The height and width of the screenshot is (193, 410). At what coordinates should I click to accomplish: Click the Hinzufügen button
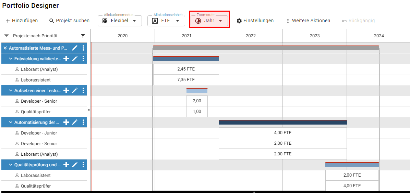tap(22, 21)
